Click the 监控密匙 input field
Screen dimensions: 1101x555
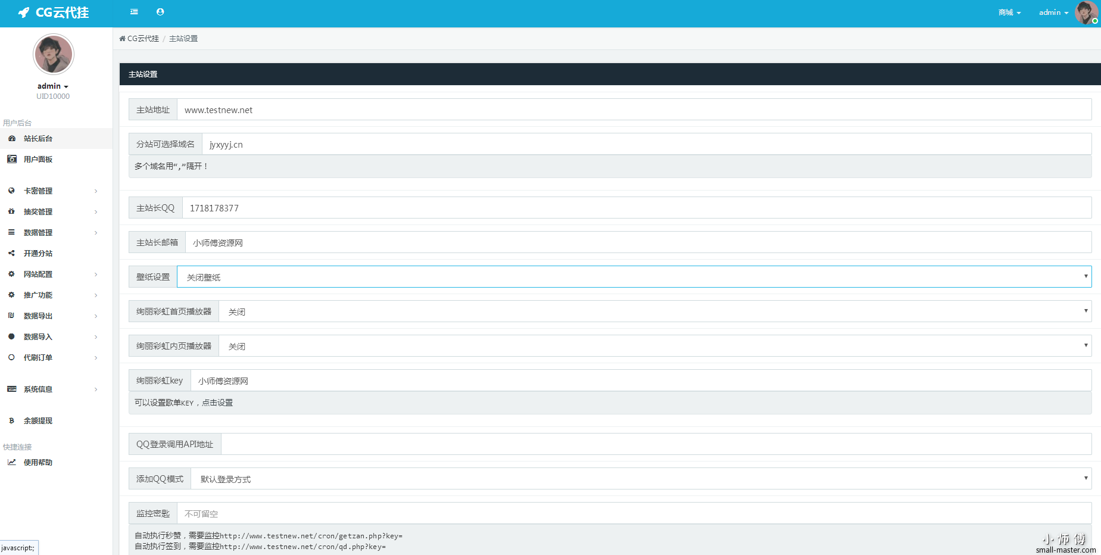[634, 513]
